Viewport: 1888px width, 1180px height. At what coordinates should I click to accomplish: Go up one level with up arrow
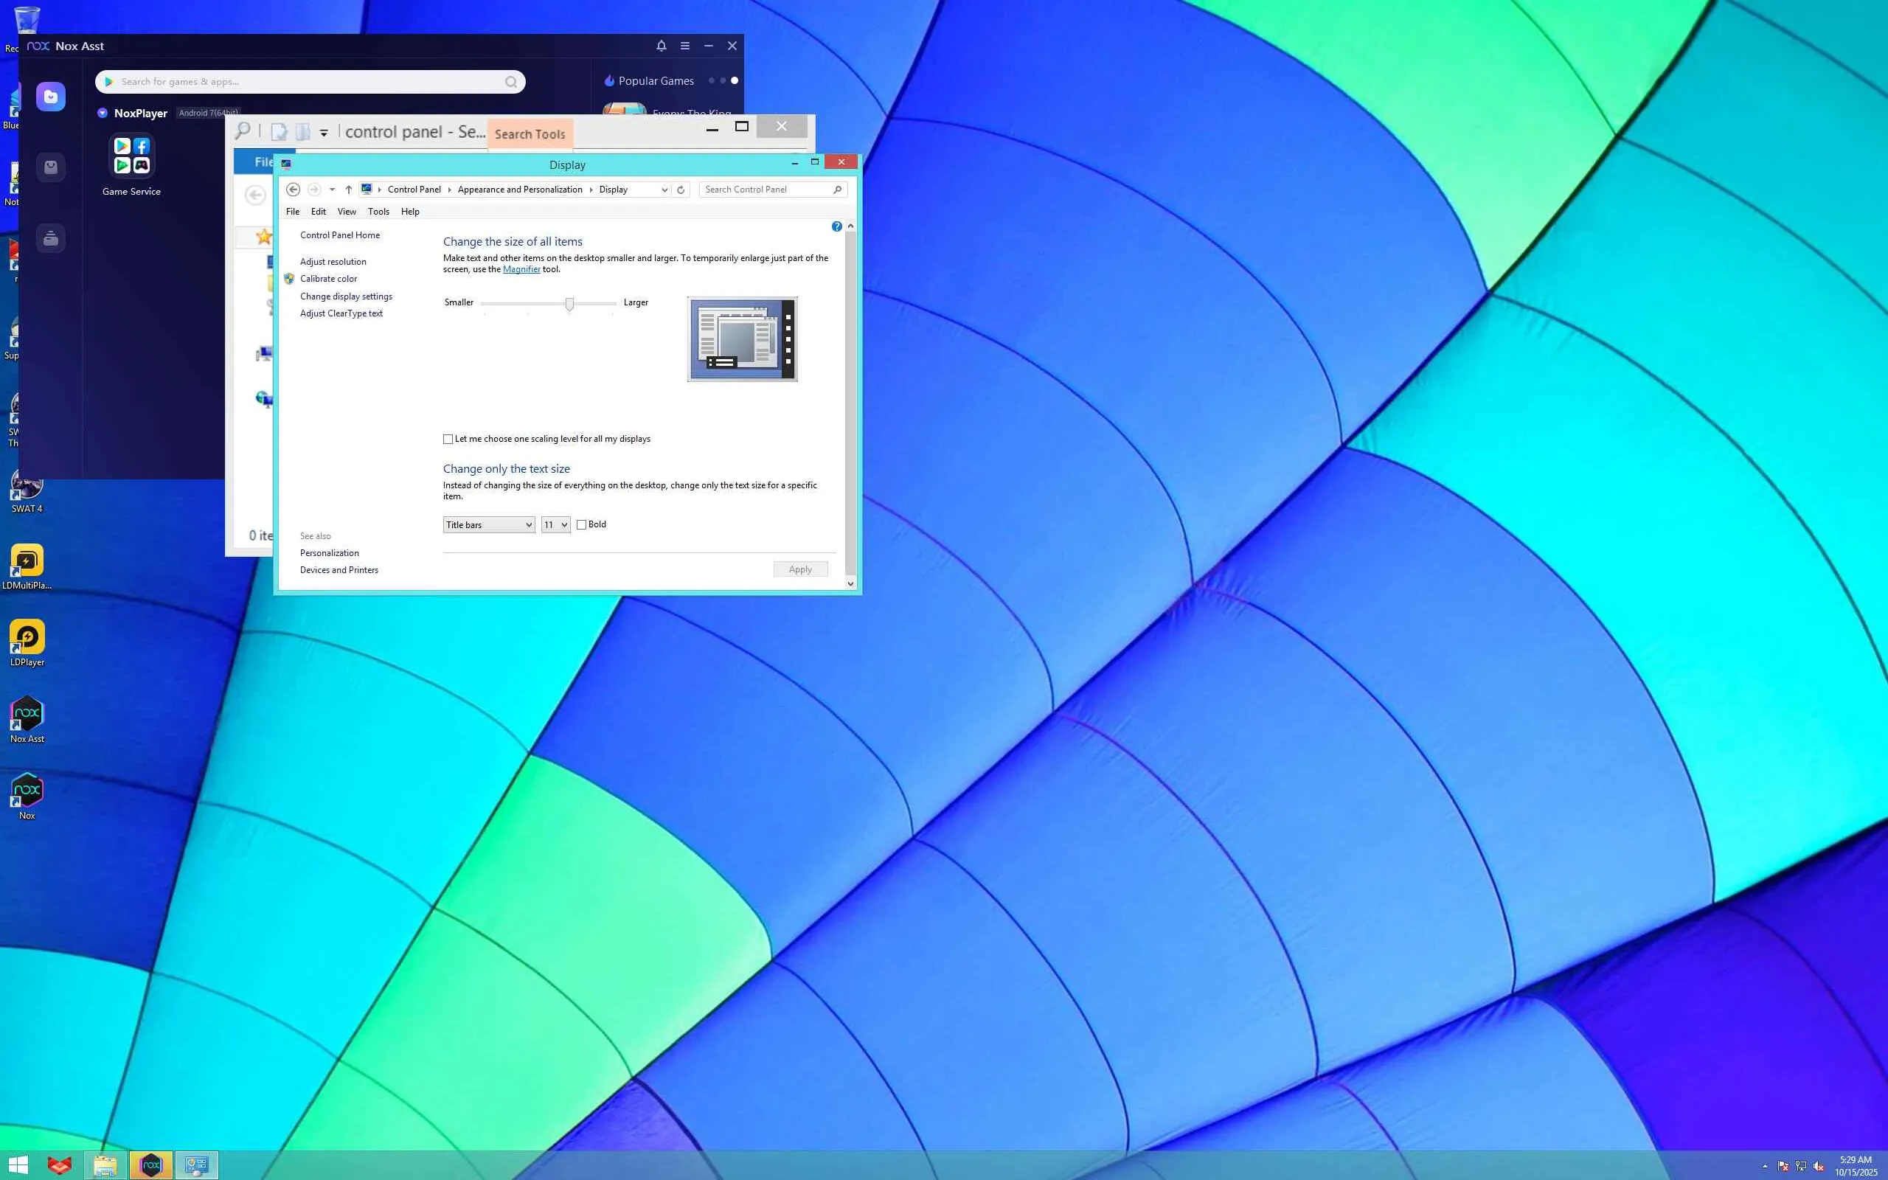pos(349,190)
